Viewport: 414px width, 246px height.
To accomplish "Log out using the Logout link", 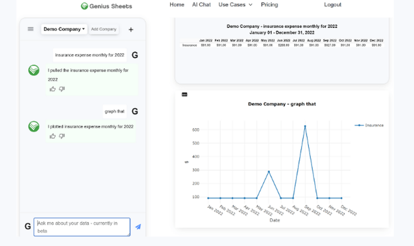I will (x=332, y=5).
